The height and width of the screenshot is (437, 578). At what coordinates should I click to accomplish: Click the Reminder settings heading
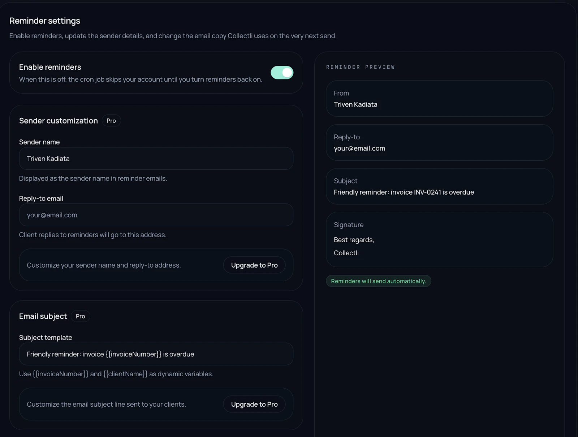click(44, 21)
